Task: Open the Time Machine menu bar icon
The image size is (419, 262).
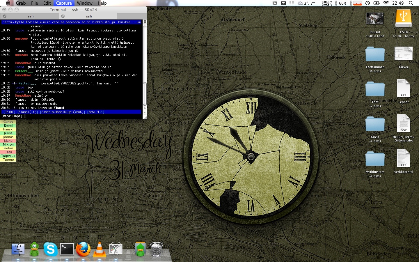Action: coord(367,3)
